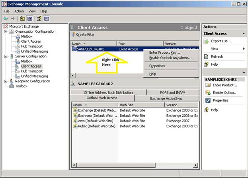Open the Action menu
This screenshot has width=248, height=178.
click(x=19, y=11)
